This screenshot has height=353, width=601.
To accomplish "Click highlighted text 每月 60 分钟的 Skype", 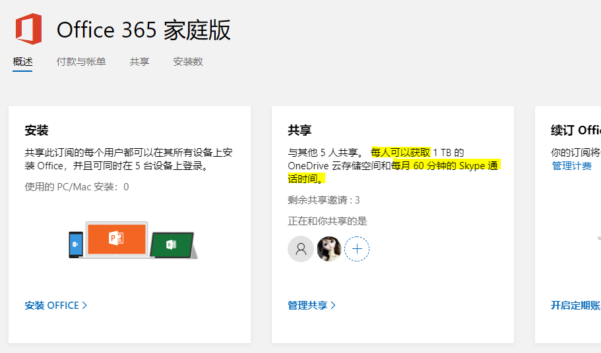I will point(439,165).
